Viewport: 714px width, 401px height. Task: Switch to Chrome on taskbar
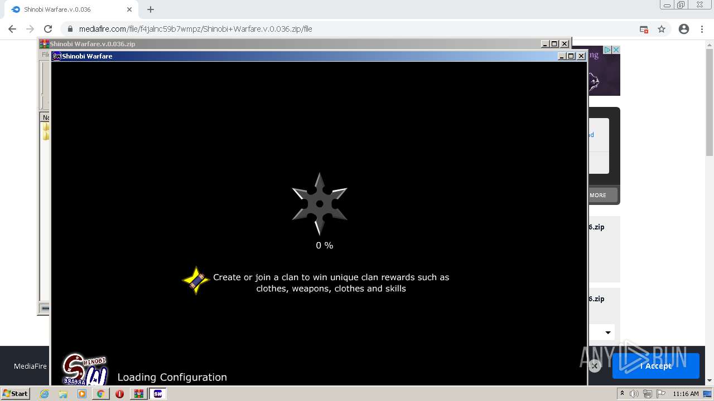click(x=101, y=394)
